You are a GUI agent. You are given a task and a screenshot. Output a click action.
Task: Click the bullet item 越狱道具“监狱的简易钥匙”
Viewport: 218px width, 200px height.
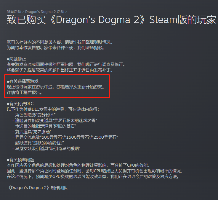coord(38,143)
